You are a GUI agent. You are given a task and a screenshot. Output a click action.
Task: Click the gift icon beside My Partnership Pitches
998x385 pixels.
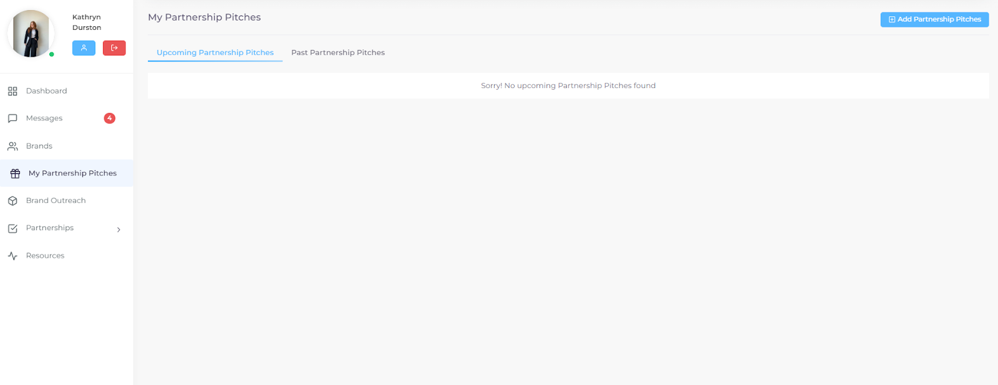pyautogui.click(x=15, y=173)
